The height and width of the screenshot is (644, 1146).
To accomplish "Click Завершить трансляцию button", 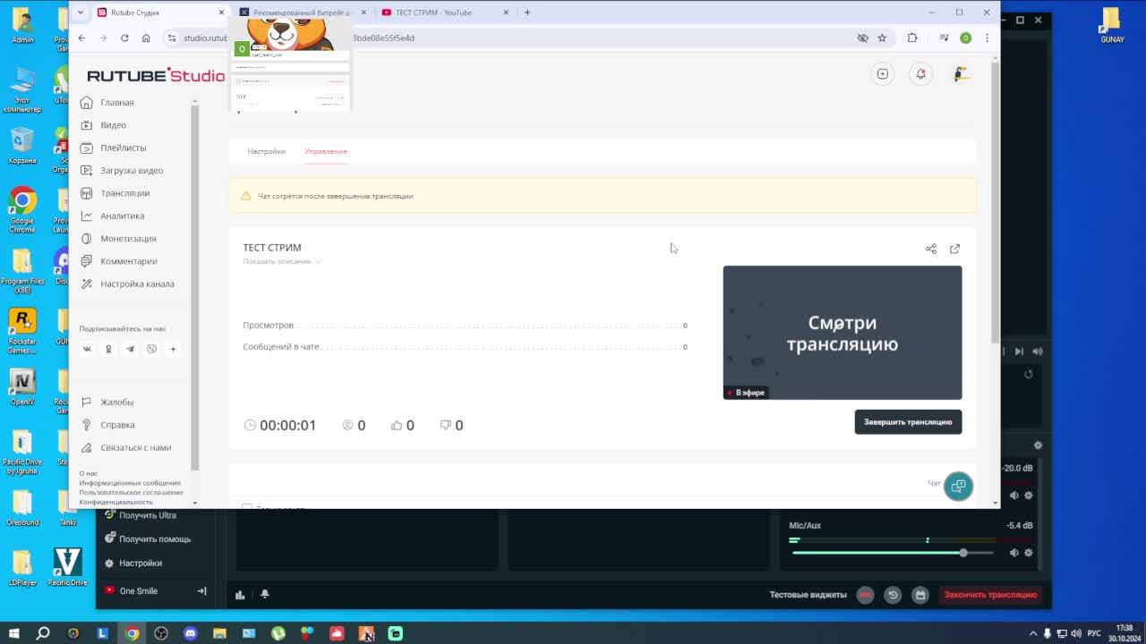I will (908, 422).
